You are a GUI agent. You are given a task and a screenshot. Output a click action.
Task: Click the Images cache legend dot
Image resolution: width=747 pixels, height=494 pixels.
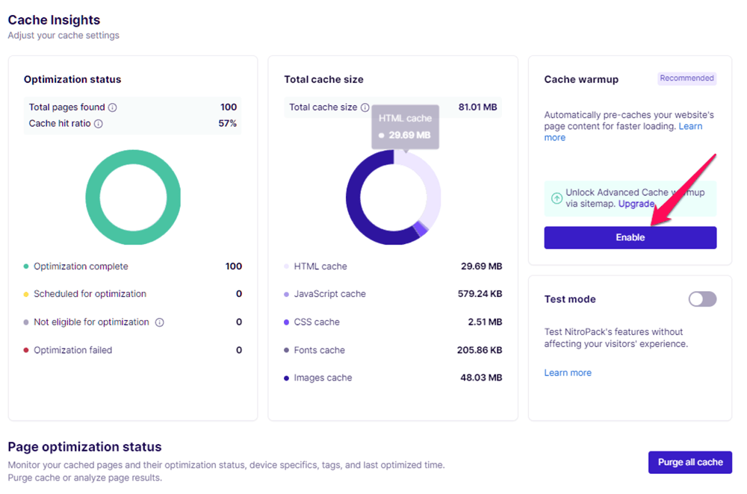(x=288, y=376)
